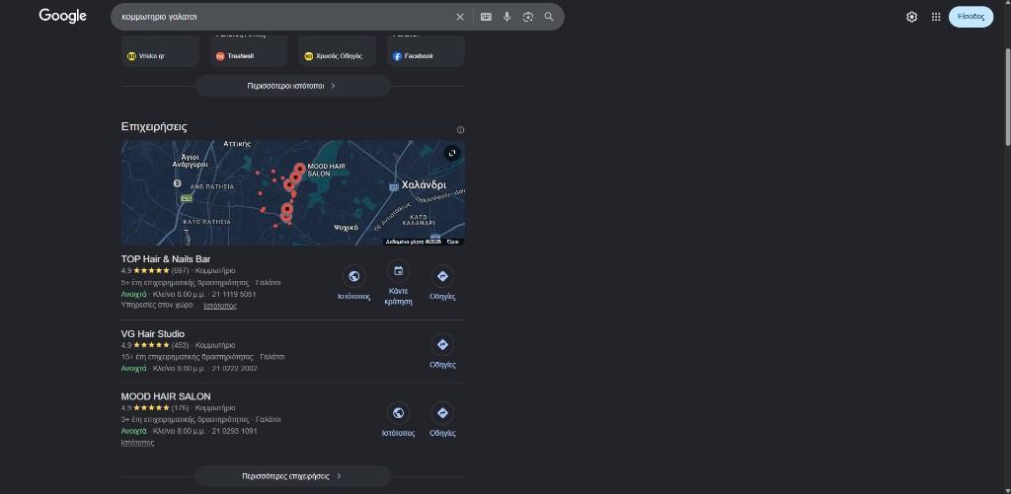This screenshot has height=494, width=1011.
Task: Open the on-screen keyboard input tool
Action: point(486,17)
